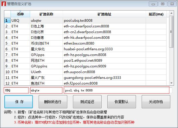Screen dimensions: 178x128
Task: Select the 币(B)池ETH pool name cell
Action: coord(46,43)
